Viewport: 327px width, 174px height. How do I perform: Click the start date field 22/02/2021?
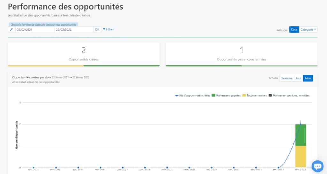[x=34, y=29]
